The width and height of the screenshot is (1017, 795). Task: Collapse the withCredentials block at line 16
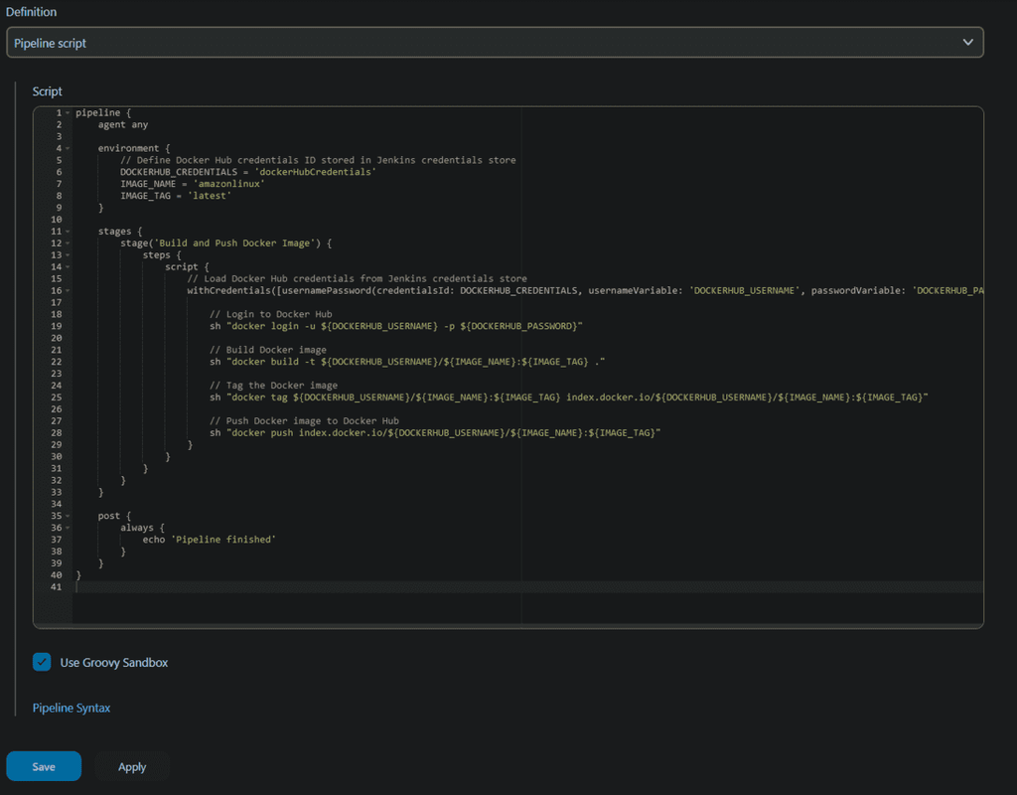coord(68,291)
